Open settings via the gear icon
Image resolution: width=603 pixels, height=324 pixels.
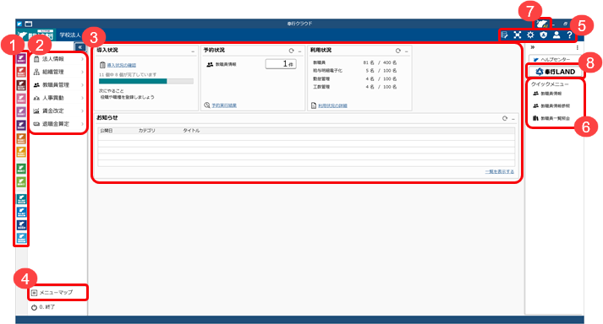click(530, 35)
